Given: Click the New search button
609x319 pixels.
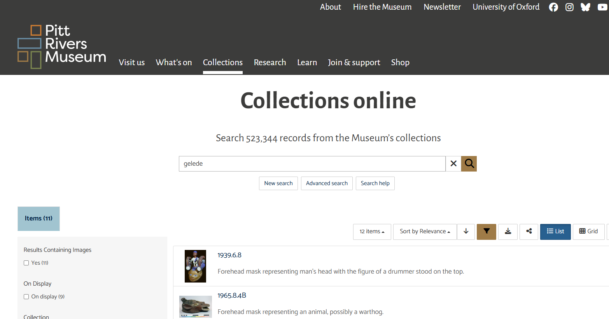Looking at the screenshot, I should click(x=278, y=184).
